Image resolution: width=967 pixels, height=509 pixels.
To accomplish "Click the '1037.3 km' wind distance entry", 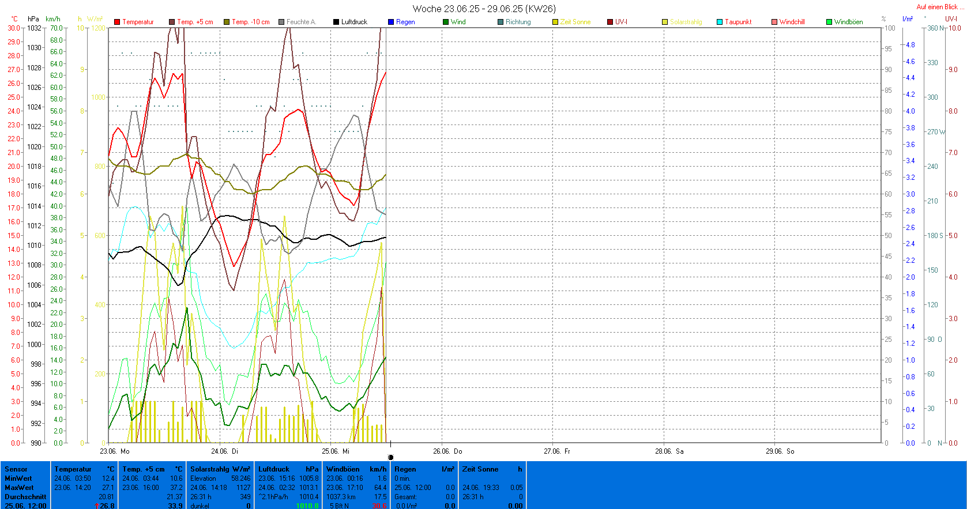I will pyautogui.click(x=341, y=497).
